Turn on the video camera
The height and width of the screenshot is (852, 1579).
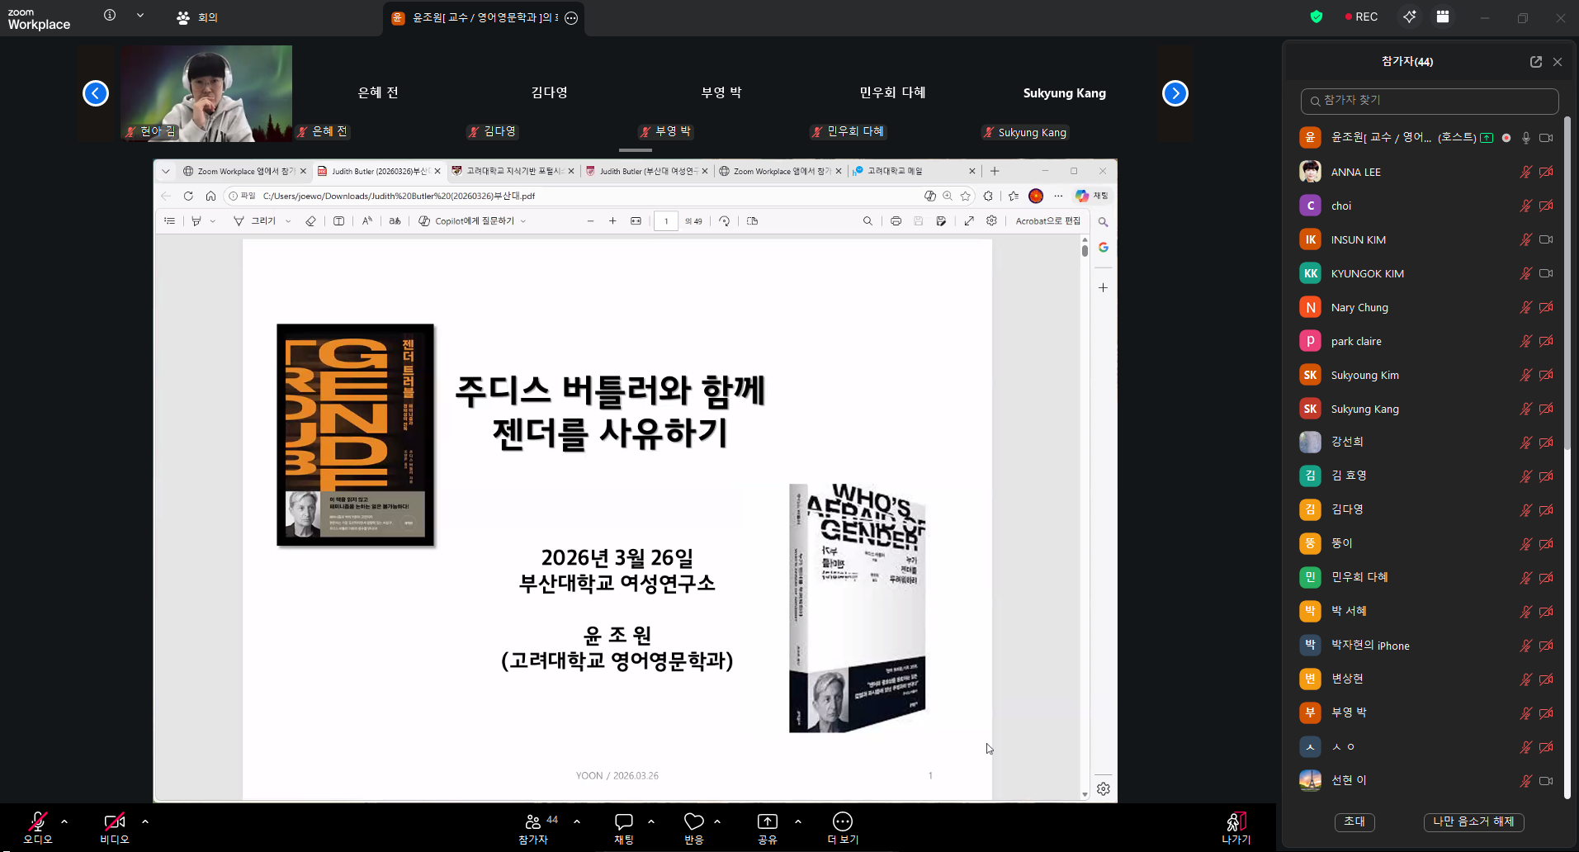(x=114, y=821)
